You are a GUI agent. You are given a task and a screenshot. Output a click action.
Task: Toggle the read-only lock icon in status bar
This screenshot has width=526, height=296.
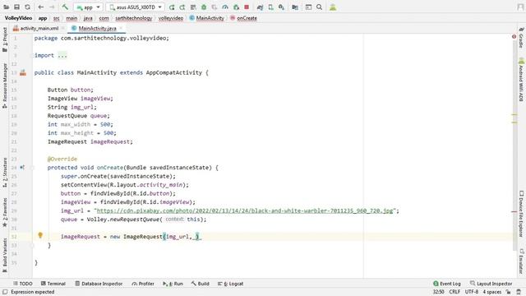[508, 292]
